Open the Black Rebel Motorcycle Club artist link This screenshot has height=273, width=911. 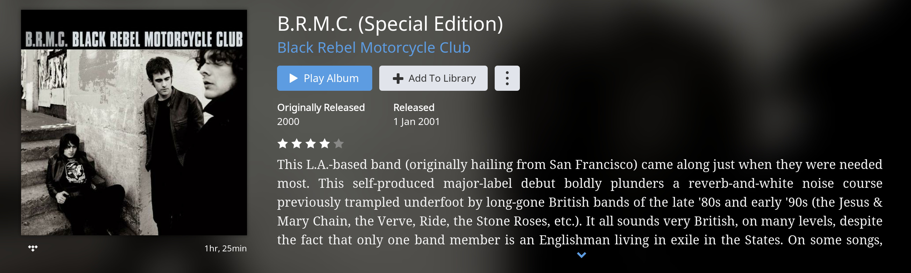tap(373, 47)
